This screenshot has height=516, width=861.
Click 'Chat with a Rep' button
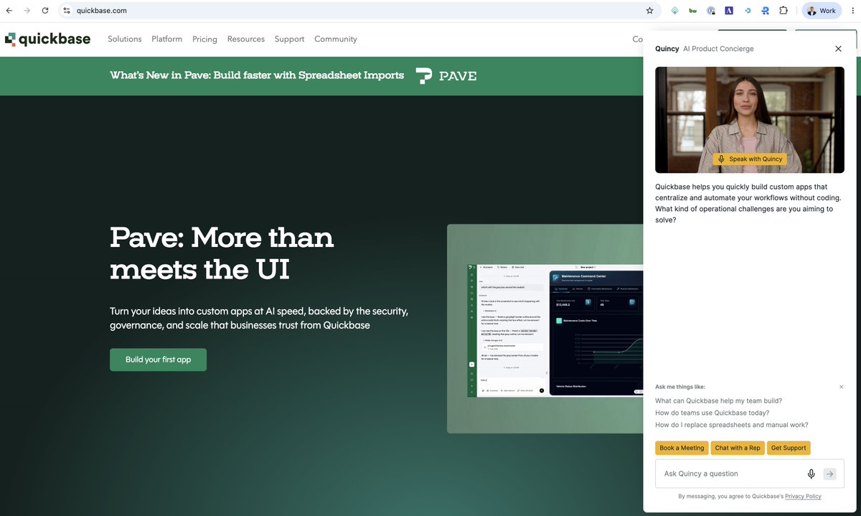pos(738,448)
